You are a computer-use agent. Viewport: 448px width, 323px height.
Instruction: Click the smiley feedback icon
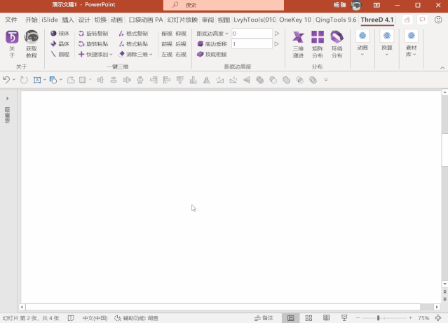point(438,20)
